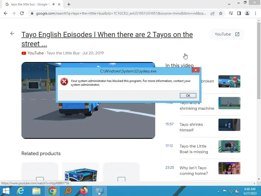Image resolution: width=261 pixels, height=196 pixels.
Task: Click the muted volume tray icon
Action: pyautogui.click(x=237, y=191)
